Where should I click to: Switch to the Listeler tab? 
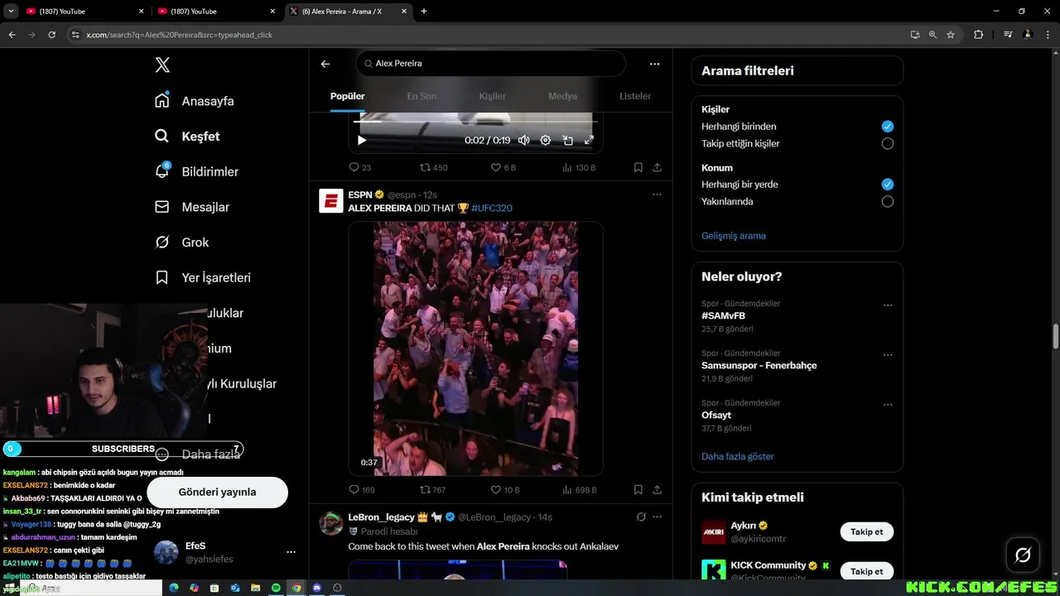point(635,96)
